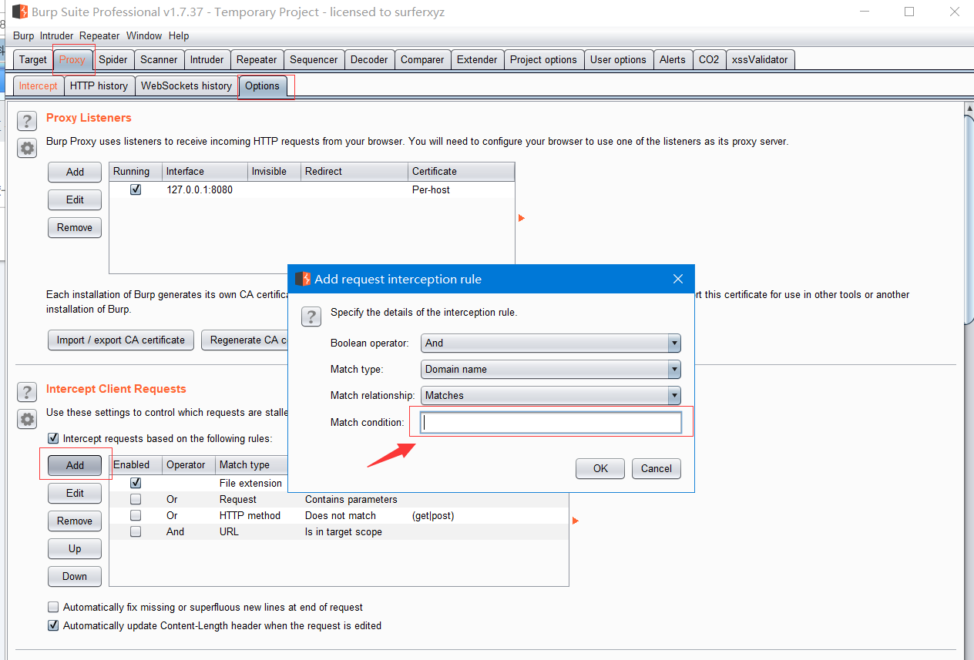Go to the Repeater tool tab
Screen dimensions: 974x660
257,59
